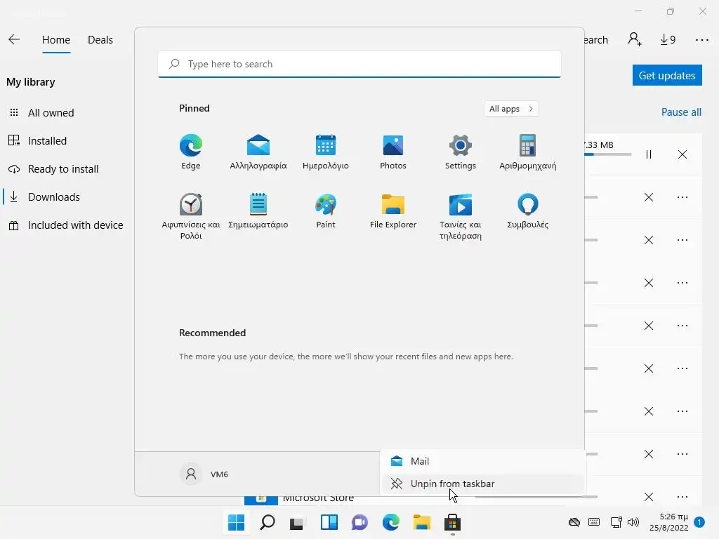The image size is (719, 539).
Task: Go back in Microsoft Store
Action: pyautogui.click(x=14, y=39)
